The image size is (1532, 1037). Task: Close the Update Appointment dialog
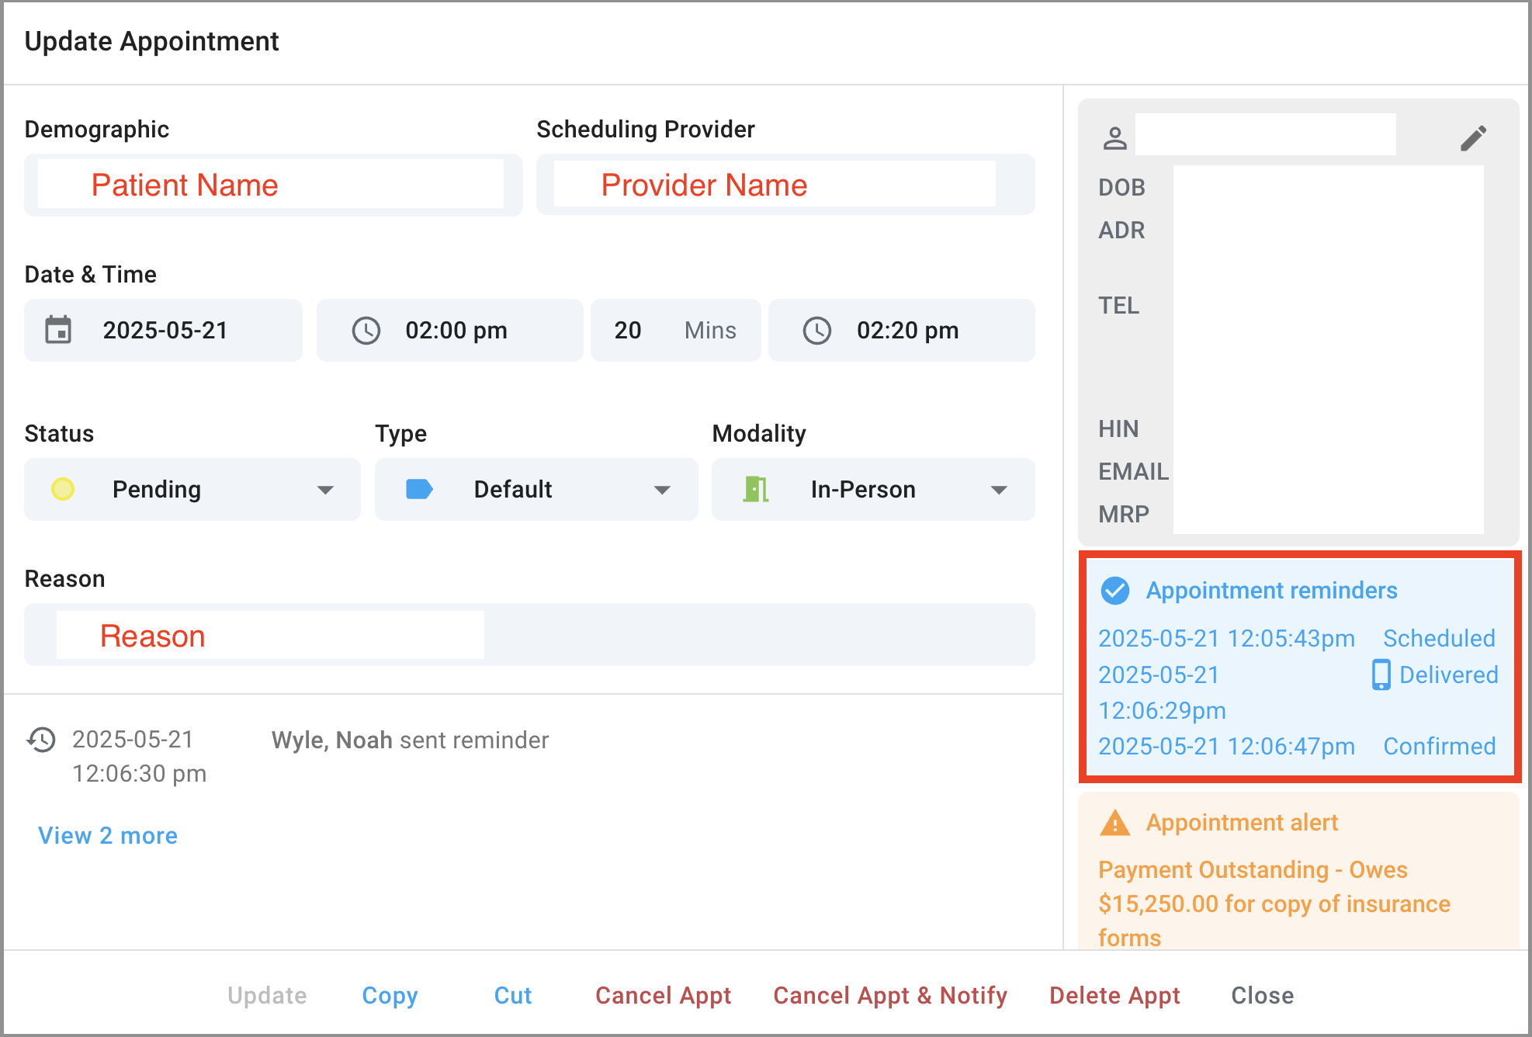(x=1263, y=995)
